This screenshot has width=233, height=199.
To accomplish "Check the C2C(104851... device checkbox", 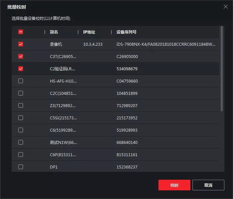I will point(20,93).
